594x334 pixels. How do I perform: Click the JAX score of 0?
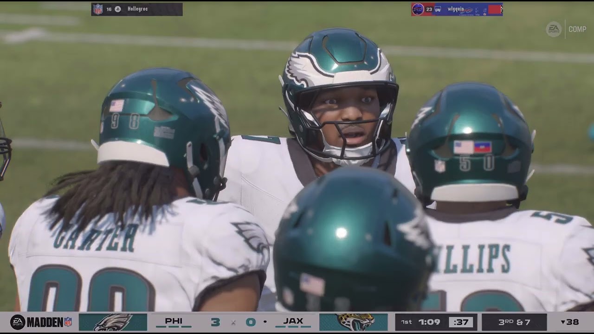click(x=251, y=322)
